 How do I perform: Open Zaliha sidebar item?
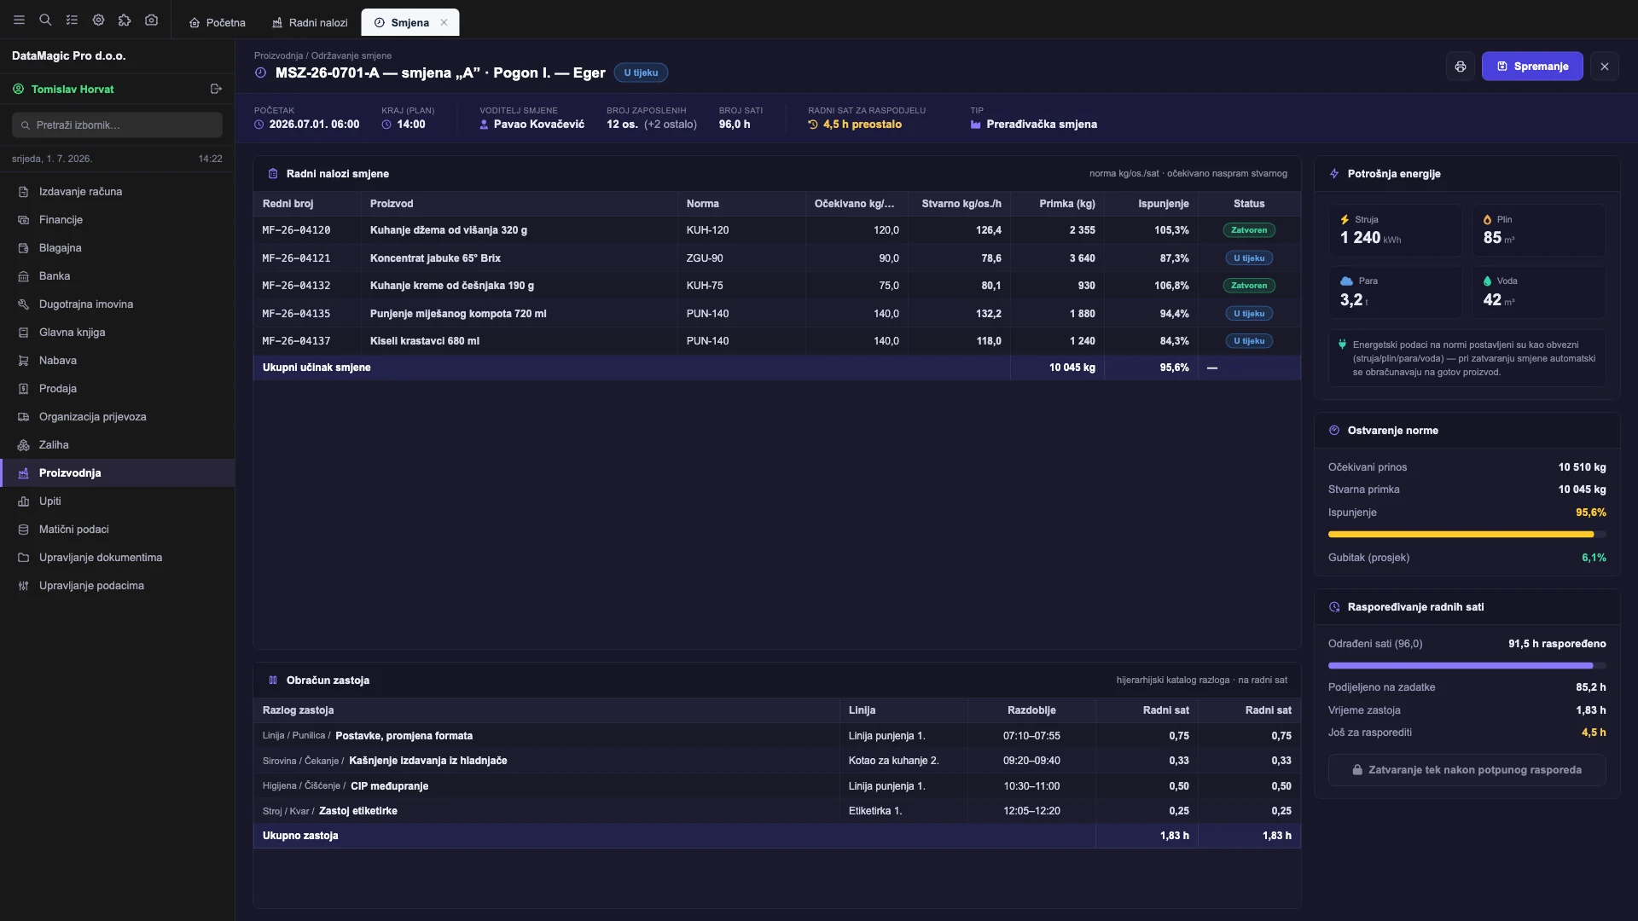coord(118,445)
